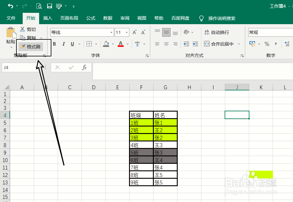Open Print Preview from quick access toolbar
The height and width of the screenshot is (202, 293).
pyautogui.click(x=39, y=6)
